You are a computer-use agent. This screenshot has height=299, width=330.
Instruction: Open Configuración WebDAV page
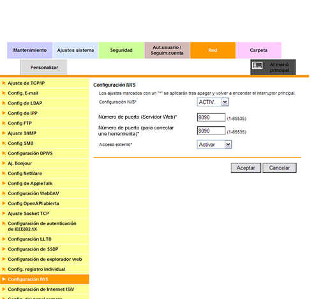[x=45, y=193]
